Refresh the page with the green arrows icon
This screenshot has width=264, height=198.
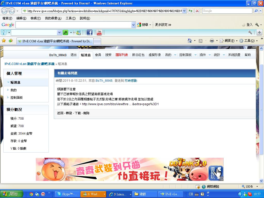coord(191,11)
